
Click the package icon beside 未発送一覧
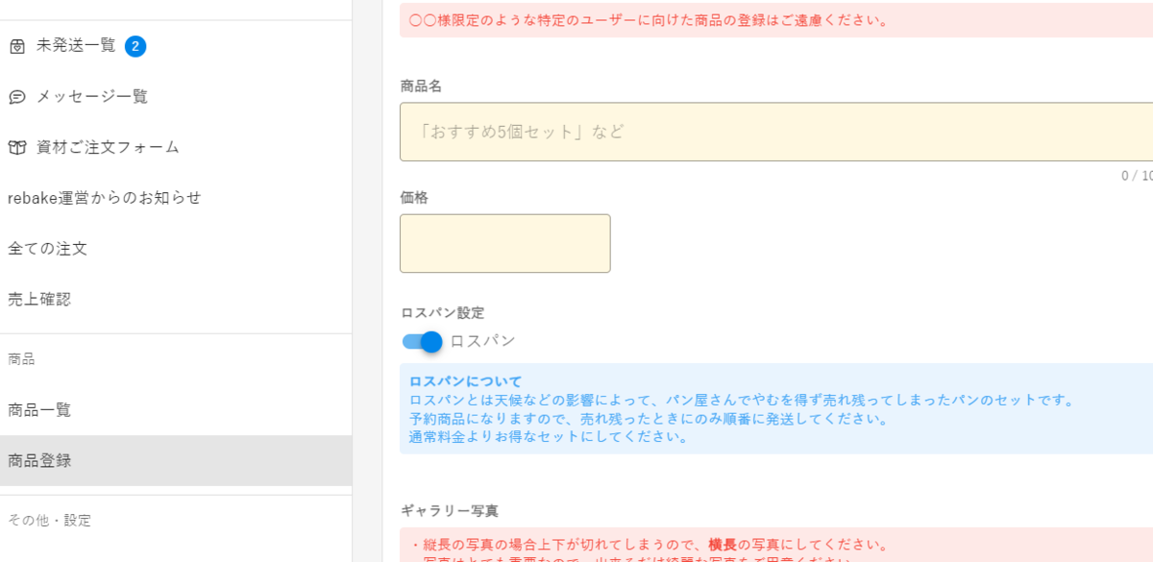tap(16, 45)
